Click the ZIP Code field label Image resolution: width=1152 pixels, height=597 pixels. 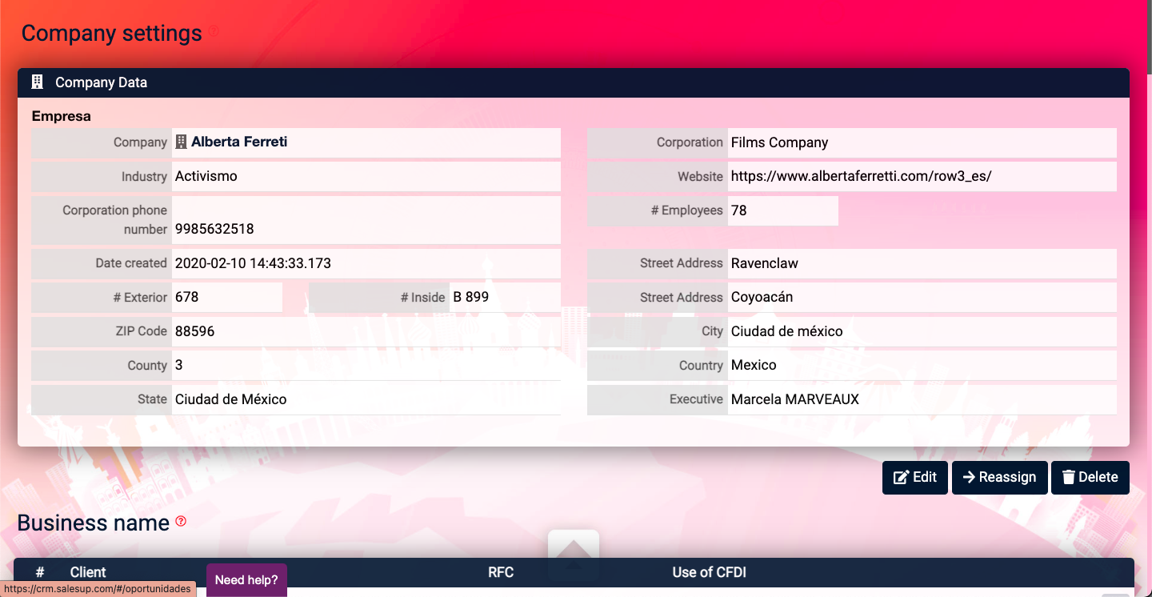(x=142, y=331)
